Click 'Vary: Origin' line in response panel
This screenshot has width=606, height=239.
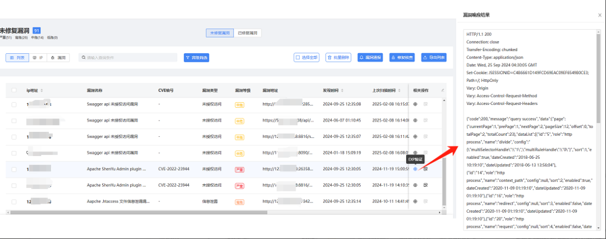pyautogui.click(x=478, y=88)
